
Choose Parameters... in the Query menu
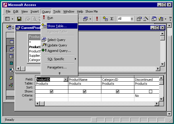[x=59, y=67]
